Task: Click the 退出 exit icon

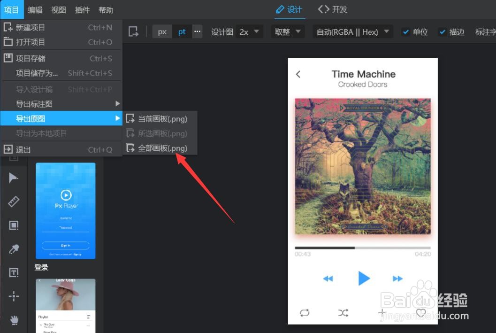Action: coord(8,149)
